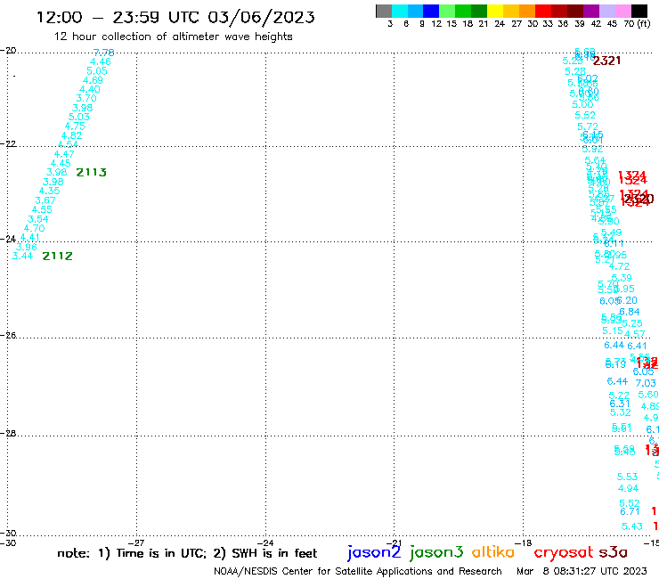Click the gray 3 ft legend swatch
659x579 pixels.
[x=384, y=11]
